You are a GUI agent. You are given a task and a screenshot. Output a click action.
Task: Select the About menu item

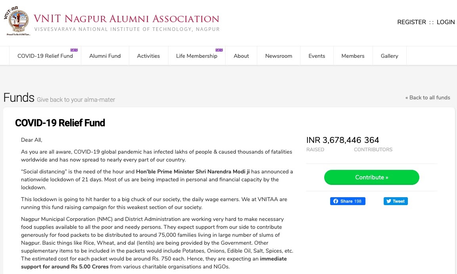(241, 56)
